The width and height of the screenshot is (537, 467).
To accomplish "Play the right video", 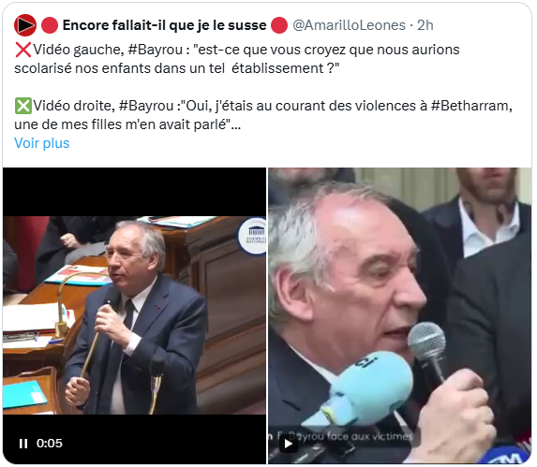I will click(x=289, y=444).
